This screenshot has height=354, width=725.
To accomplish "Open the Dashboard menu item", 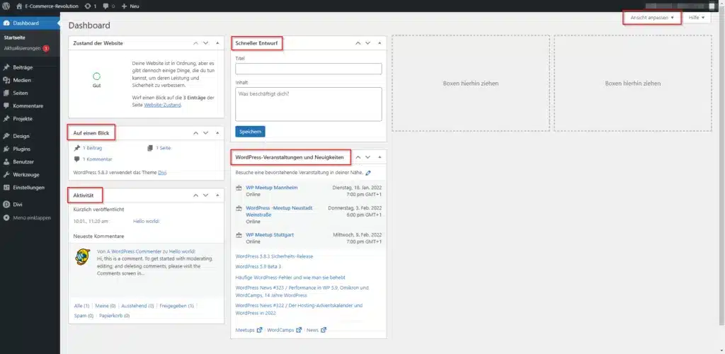I will coord(30,23).
